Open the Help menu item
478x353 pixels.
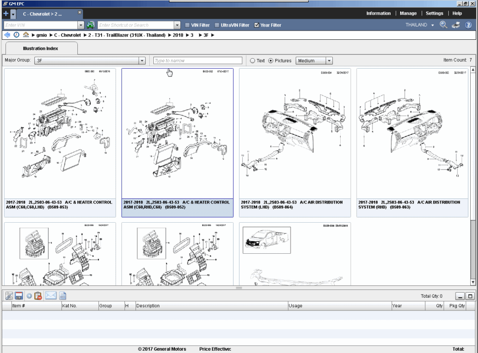[457, 13]
